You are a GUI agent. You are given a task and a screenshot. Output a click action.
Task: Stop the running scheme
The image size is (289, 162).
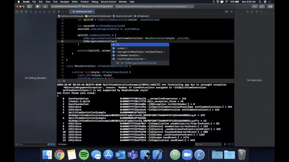click(x=45, y=6)
